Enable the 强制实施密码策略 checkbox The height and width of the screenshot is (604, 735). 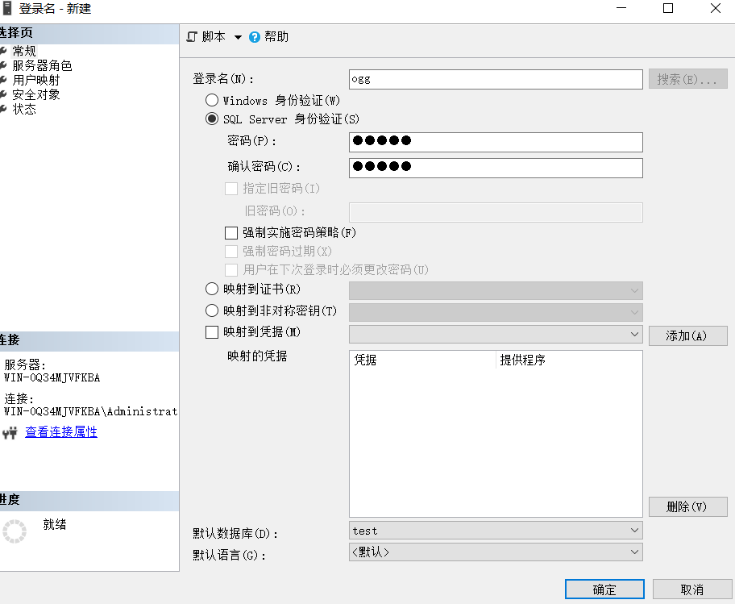(231, 232)
